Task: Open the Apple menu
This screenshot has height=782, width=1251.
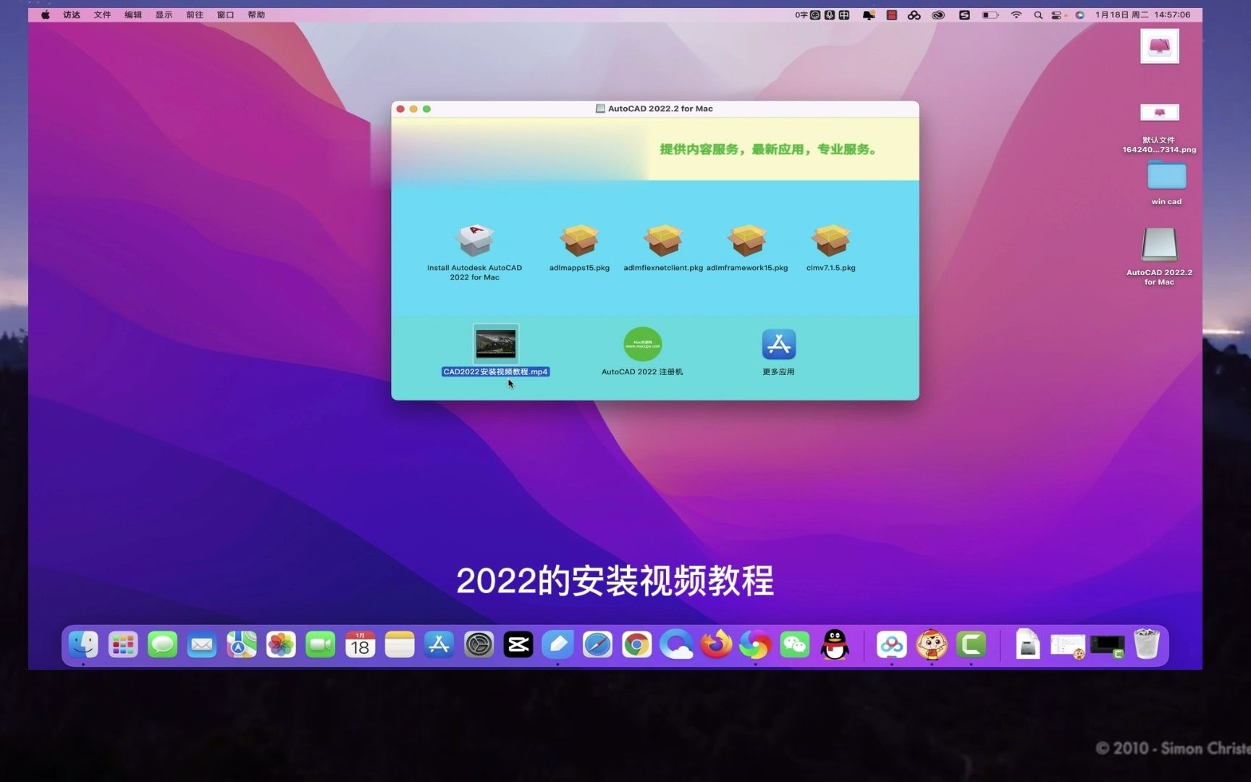Action: coord(46,14)
